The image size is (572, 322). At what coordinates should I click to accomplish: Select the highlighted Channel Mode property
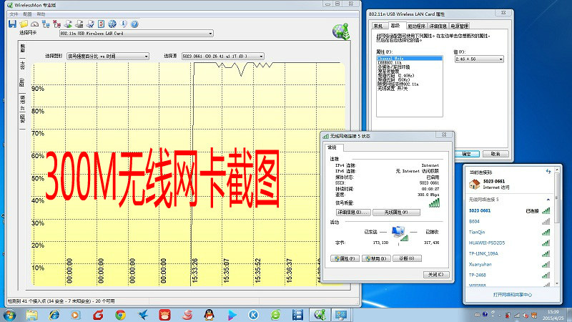point(409,59)
